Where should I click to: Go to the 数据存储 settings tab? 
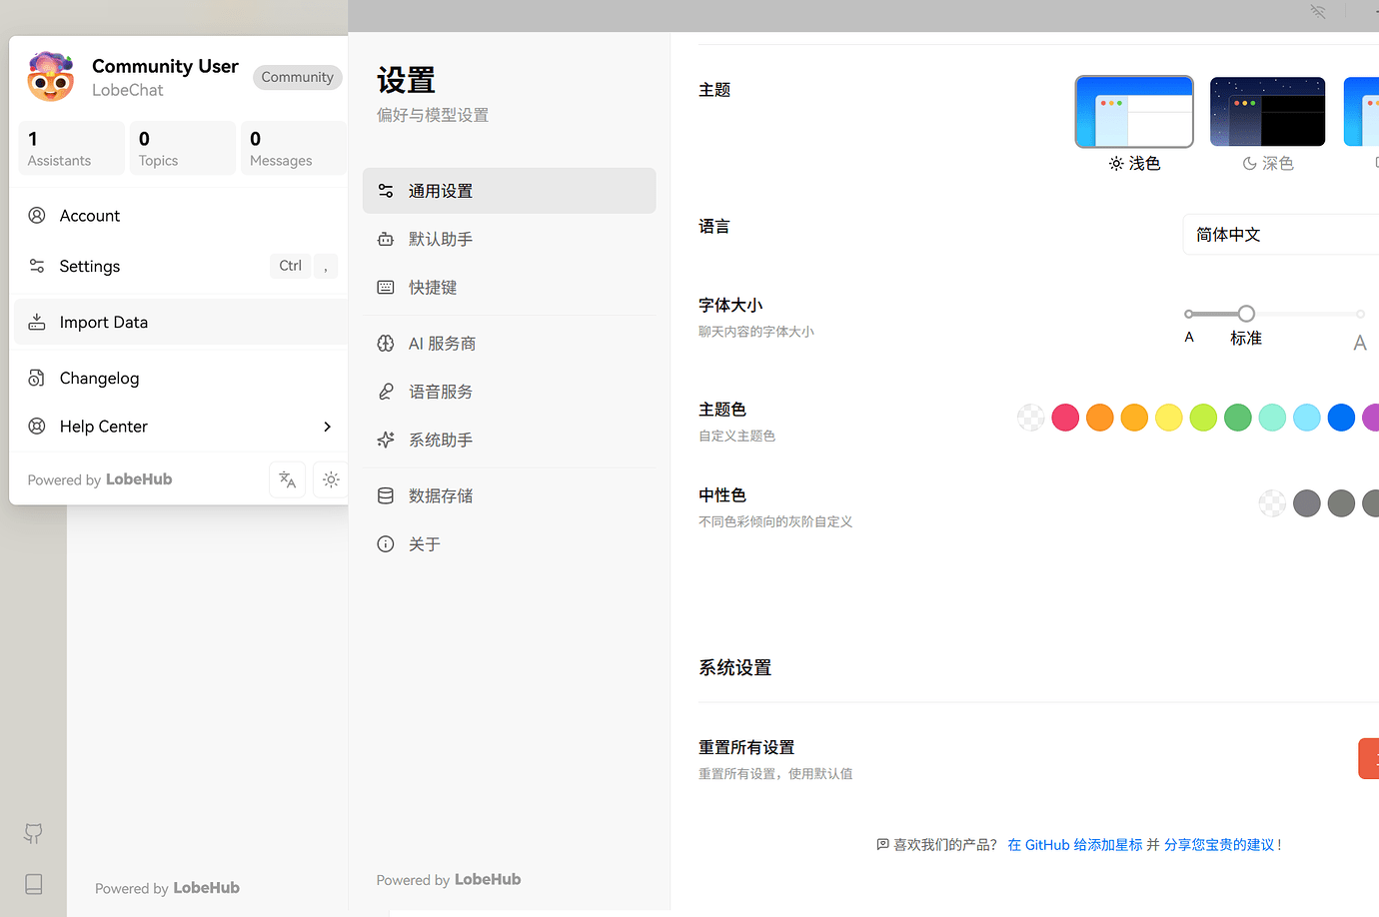(x=509, y=495)
